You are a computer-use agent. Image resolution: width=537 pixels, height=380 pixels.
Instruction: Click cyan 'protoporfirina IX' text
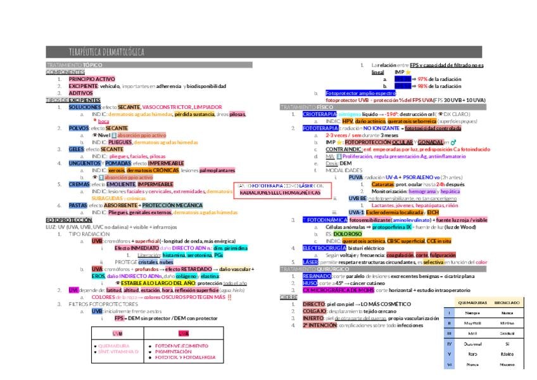point(392,227)
